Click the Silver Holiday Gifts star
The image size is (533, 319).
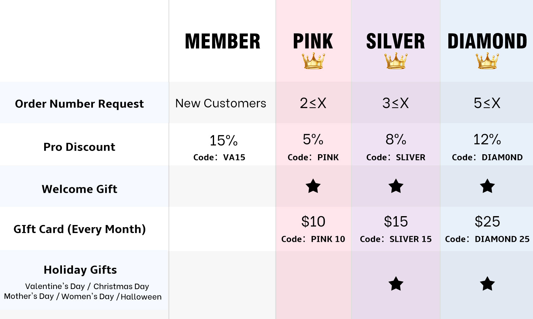pyautogui.click(x=396, y=284)
